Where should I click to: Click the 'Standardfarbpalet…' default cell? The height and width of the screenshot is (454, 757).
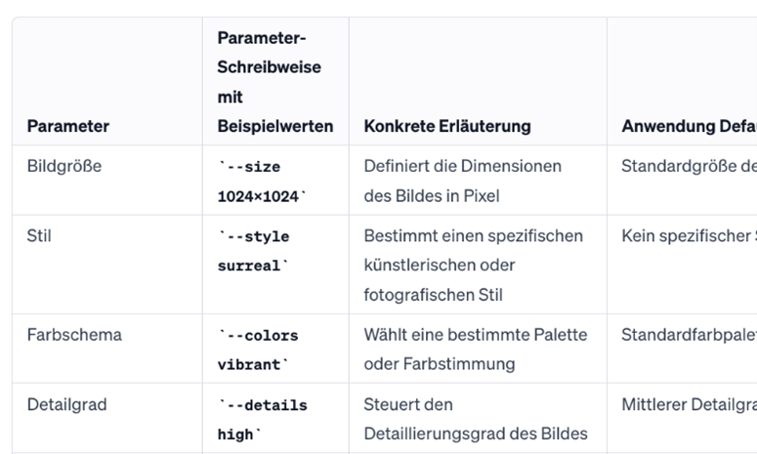(x=688, y=334)
